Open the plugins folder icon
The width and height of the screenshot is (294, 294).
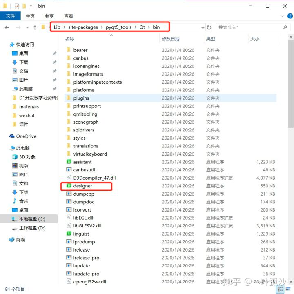(69, 98)
